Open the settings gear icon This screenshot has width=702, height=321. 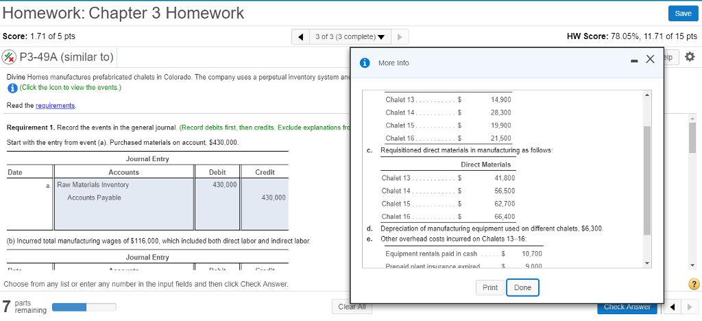[690, 57]
